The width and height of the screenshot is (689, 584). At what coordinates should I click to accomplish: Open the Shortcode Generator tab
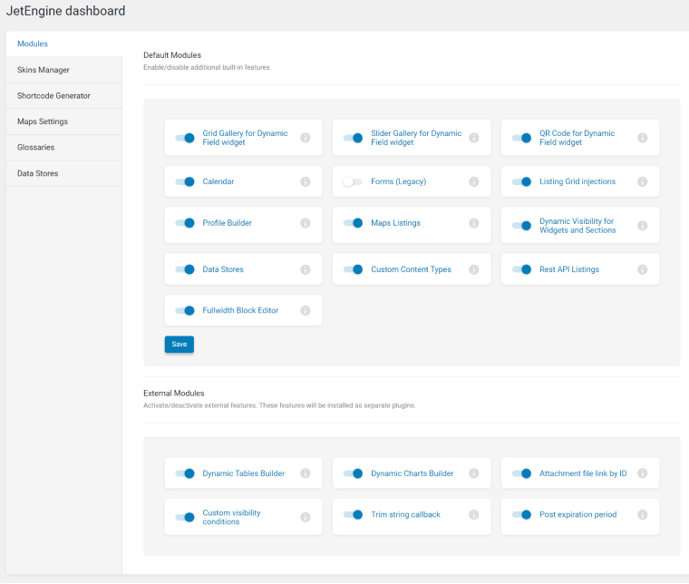pyautogui.click(x=64, y=96)
